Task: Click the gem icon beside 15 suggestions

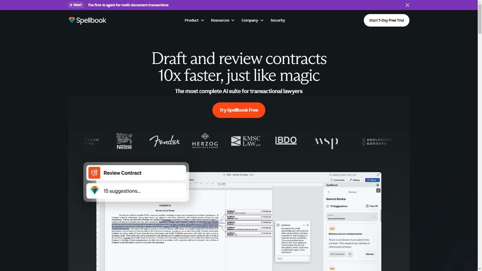Action: 94,191
